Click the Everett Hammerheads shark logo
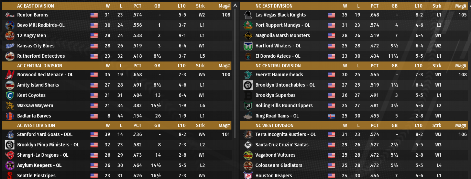This screenshot has width=471, height=179. [x=248, y=75]
